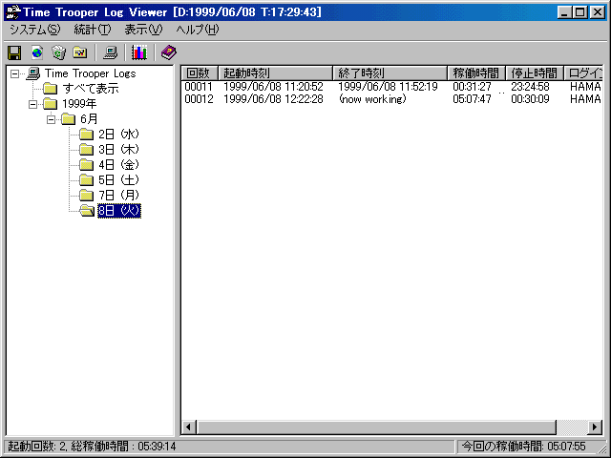Click the folder icon next to 6月
The height and width of the screenshot is (458, 611).
click(x=68, y=119)
